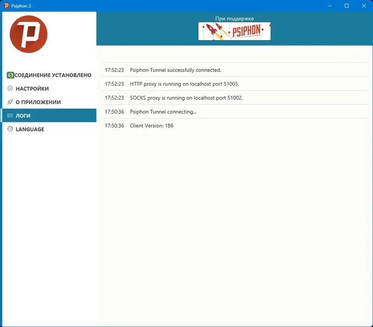Click 'Psiphon 3' window title text

tap(21, 6)
